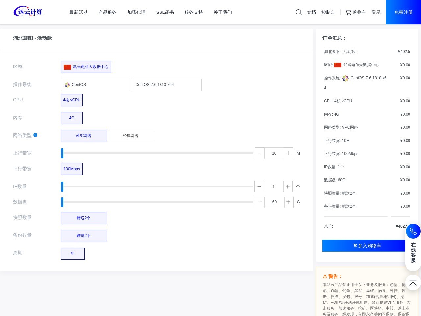Increase data disk size with plus button
The width and height of the screenshot is (421, 316).
pos(288,202)
